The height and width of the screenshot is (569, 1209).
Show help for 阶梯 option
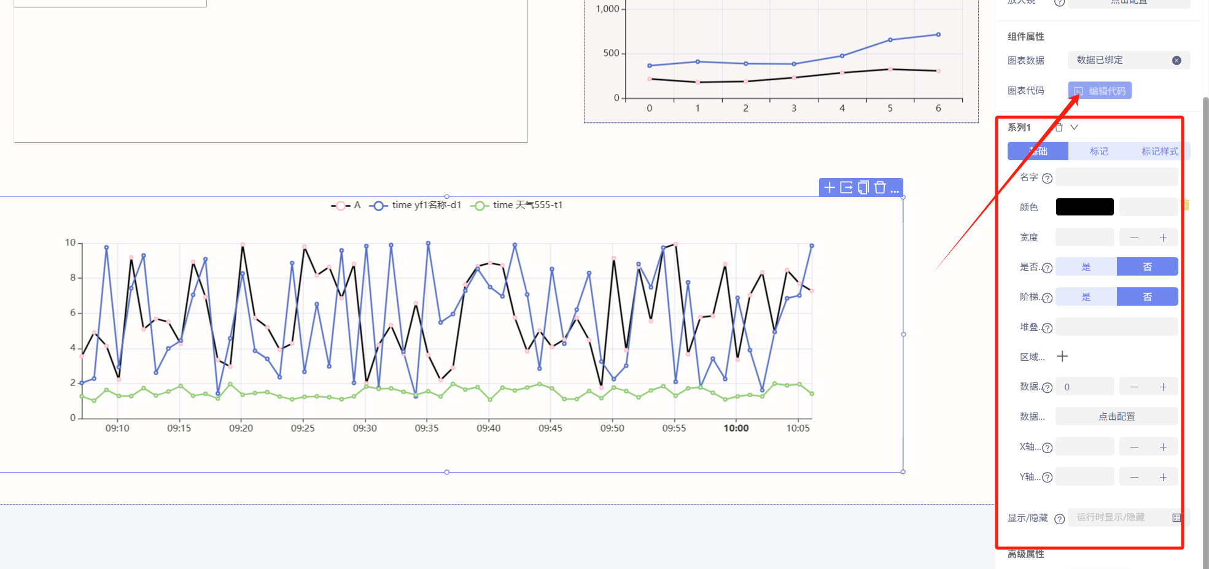coord(1048,298)
